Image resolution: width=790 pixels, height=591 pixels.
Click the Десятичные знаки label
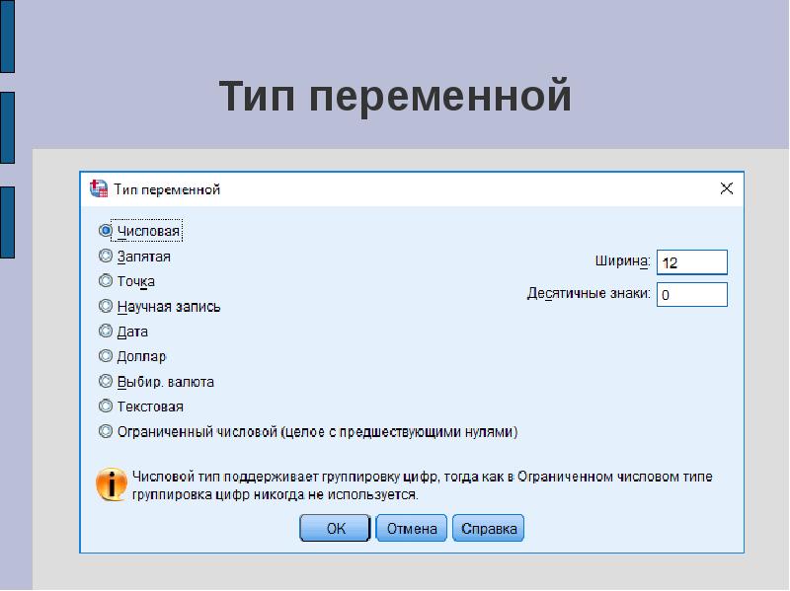(x=589, y=294)
